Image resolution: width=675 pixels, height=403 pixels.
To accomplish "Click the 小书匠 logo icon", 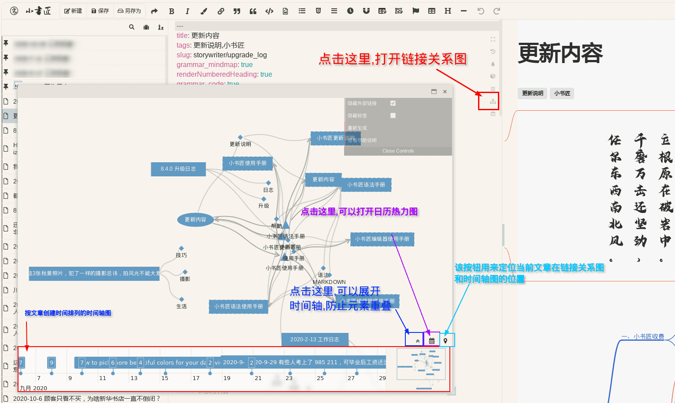I will click(14, 11).
